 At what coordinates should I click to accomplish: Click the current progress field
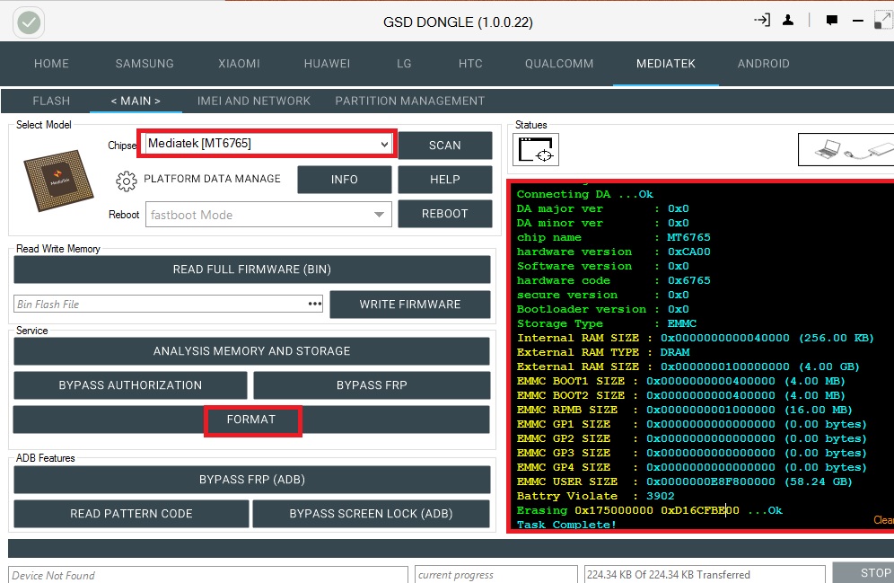pos(496,574)
